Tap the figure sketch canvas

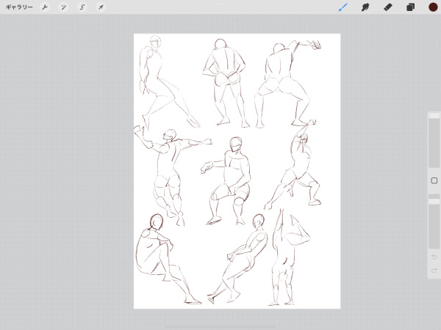[237, 171]
